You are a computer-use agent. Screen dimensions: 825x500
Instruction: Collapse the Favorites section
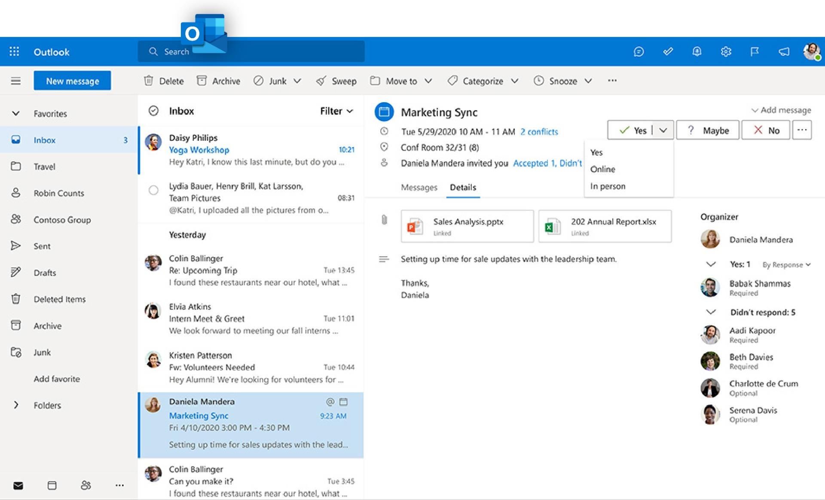15,113
